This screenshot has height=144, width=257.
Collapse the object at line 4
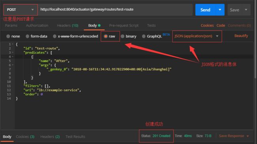pyautogui.click(x=13, y=57)
